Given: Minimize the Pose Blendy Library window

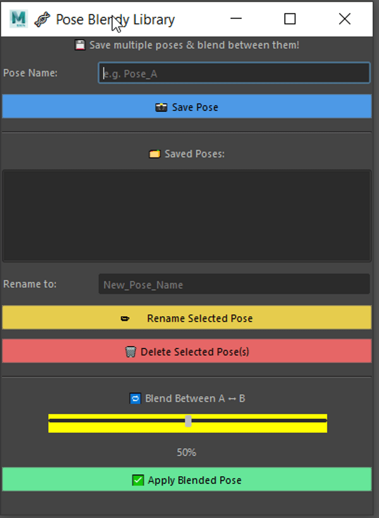Looking at the screenshot, I should (x=236, y=19).
